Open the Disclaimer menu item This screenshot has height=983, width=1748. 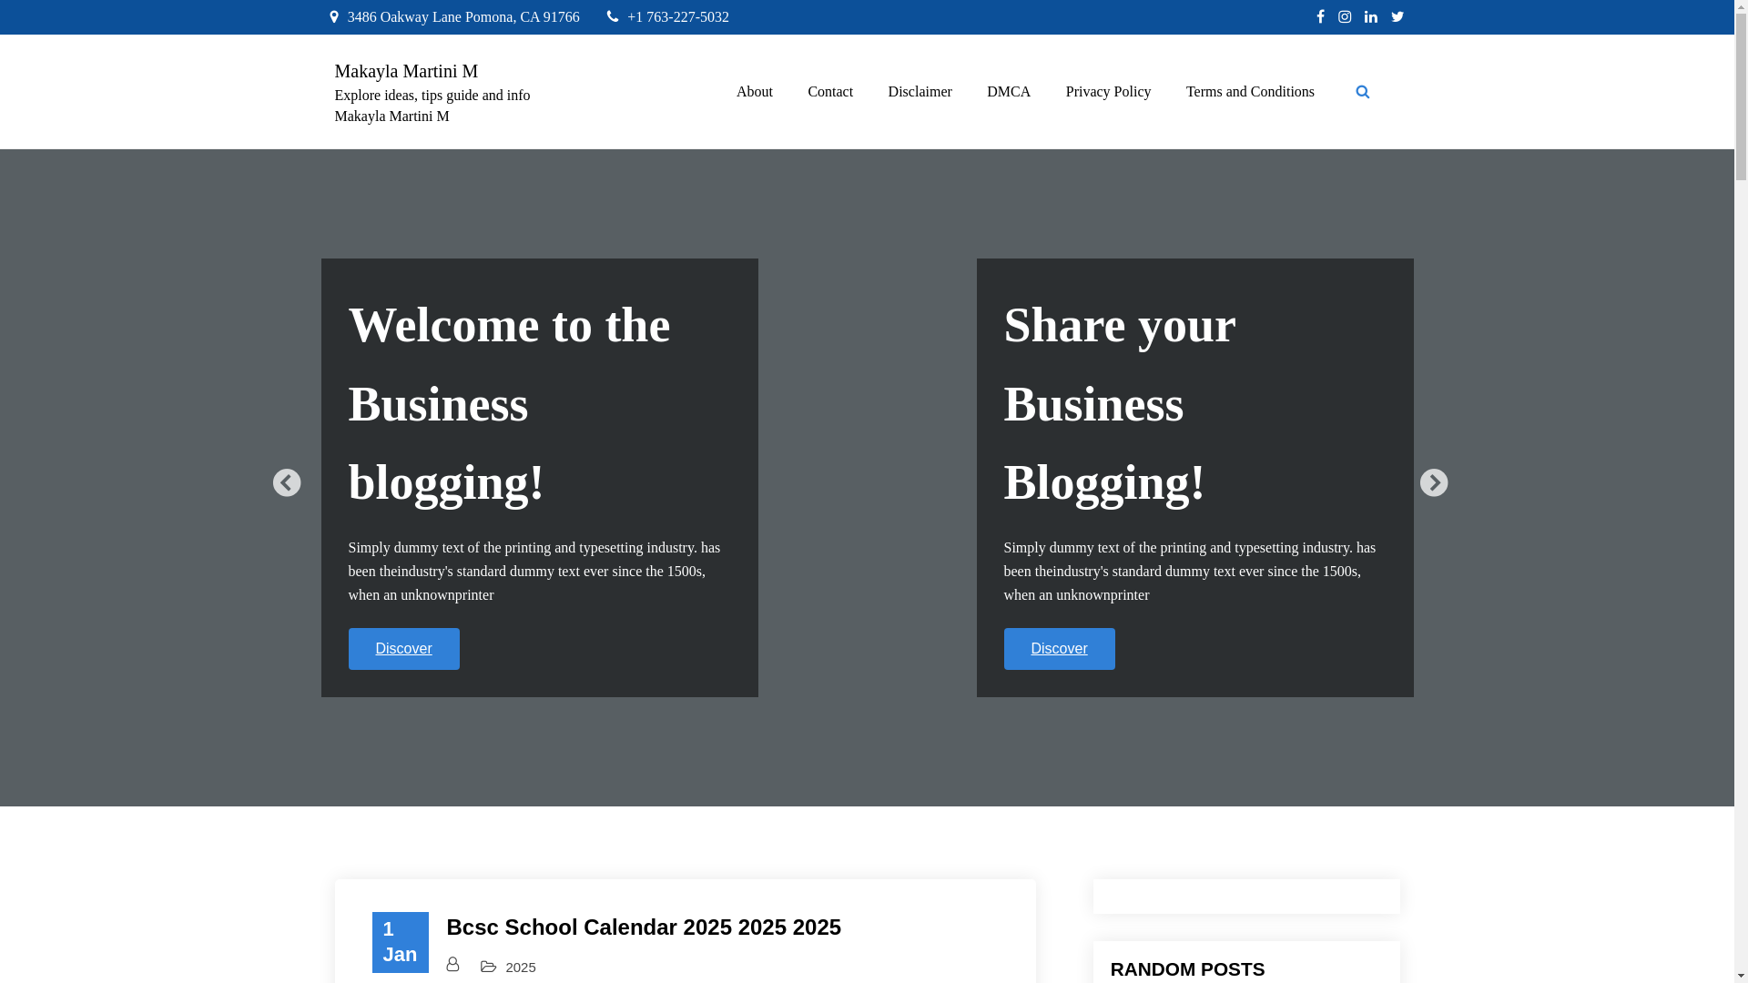pos(920,92)
